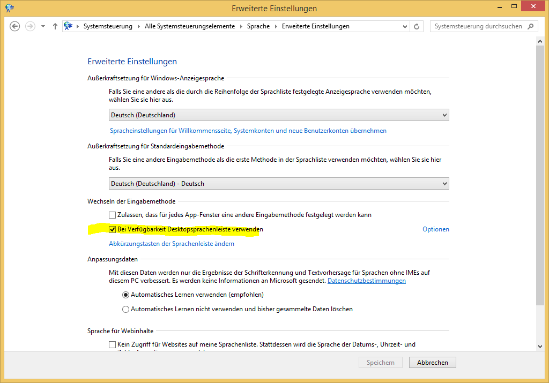Close the Erweiterte Einstellungen window
The width and height of the screenshot is (549, 383).
coord(533,6)
